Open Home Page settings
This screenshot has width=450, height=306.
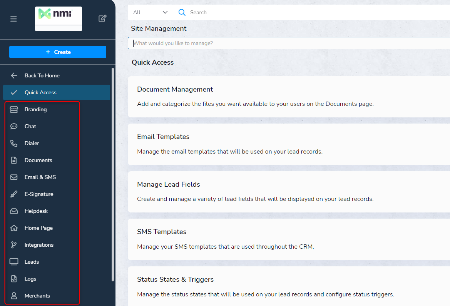pos(39,228)
